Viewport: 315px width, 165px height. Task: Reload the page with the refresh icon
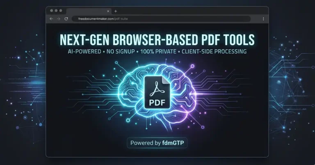[66, 19]
